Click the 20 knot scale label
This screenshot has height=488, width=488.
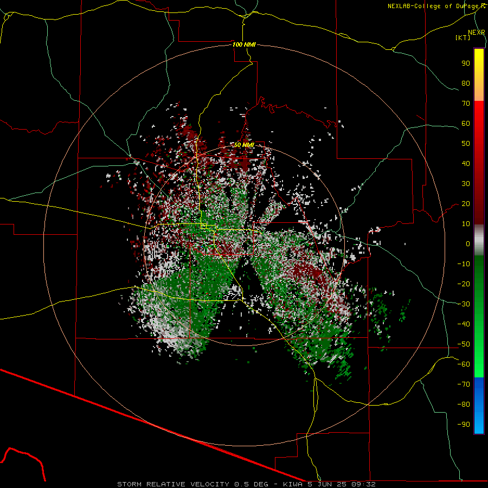click(x=466, y=204)
